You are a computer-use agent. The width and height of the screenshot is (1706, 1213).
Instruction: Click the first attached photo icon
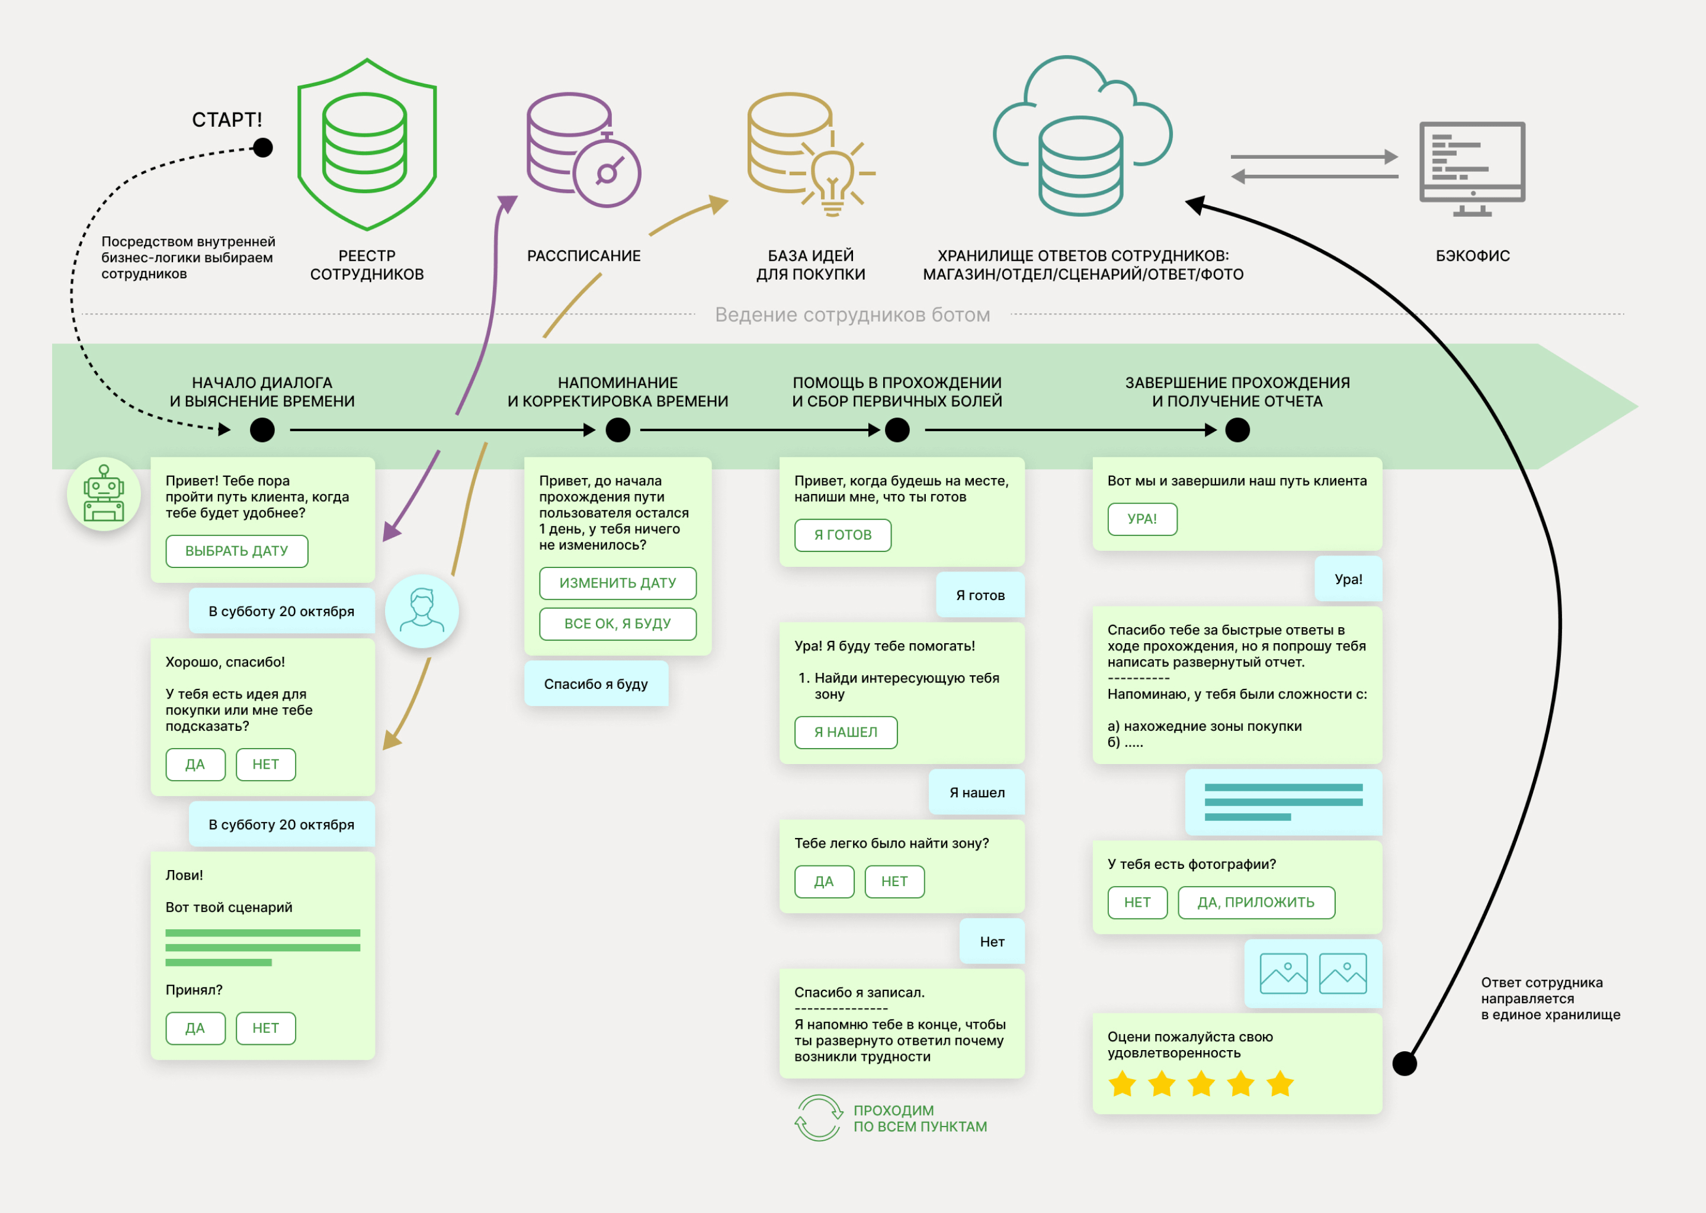pyautogui.click(x=1283, y=973)
